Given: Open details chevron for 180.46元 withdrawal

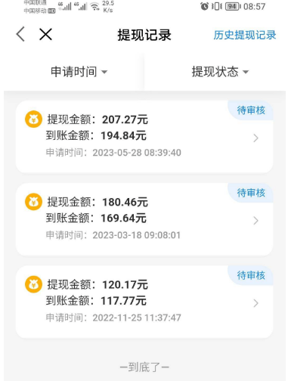Looking at the screenshot, I should [255, 221].
